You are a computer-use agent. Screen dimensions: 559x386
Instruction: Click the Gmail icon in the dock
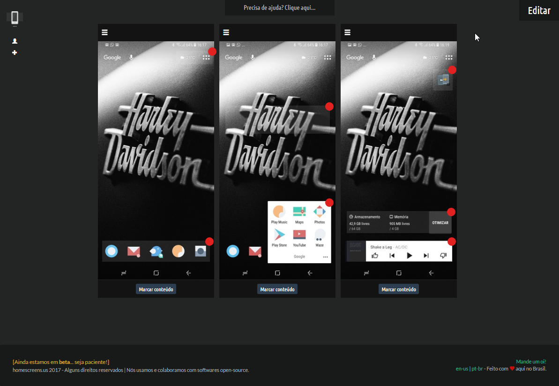click(134, 251)
